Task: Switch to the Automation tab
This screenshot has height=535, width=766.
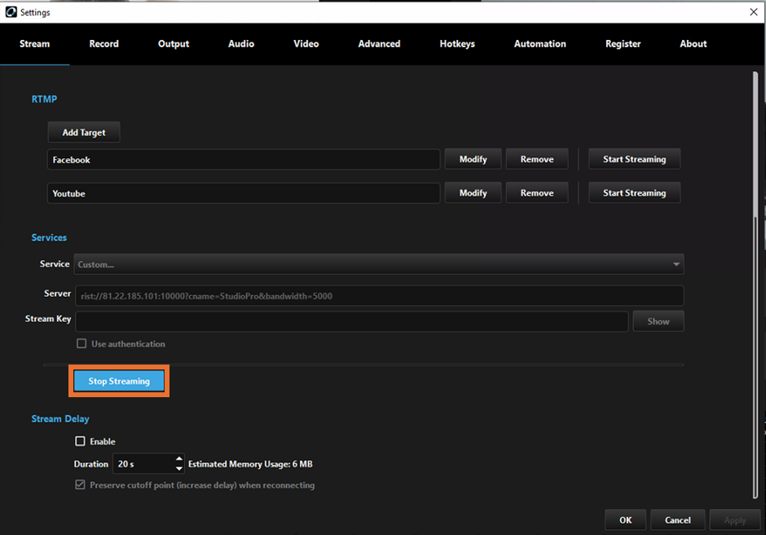Action: click(539, 44)
